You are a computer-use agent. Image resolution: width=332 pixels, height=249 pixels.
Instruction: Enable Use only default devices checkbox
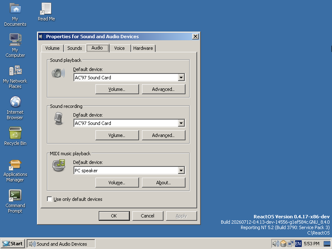(49, 199)
